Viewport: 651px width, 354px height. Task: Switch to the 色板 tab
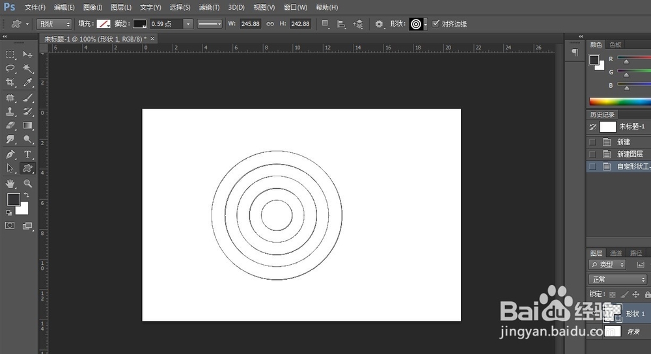(x=615, y=44)
